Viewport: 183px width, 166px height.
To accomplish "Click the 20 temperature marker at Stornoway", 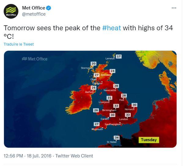I will point(93,64).
